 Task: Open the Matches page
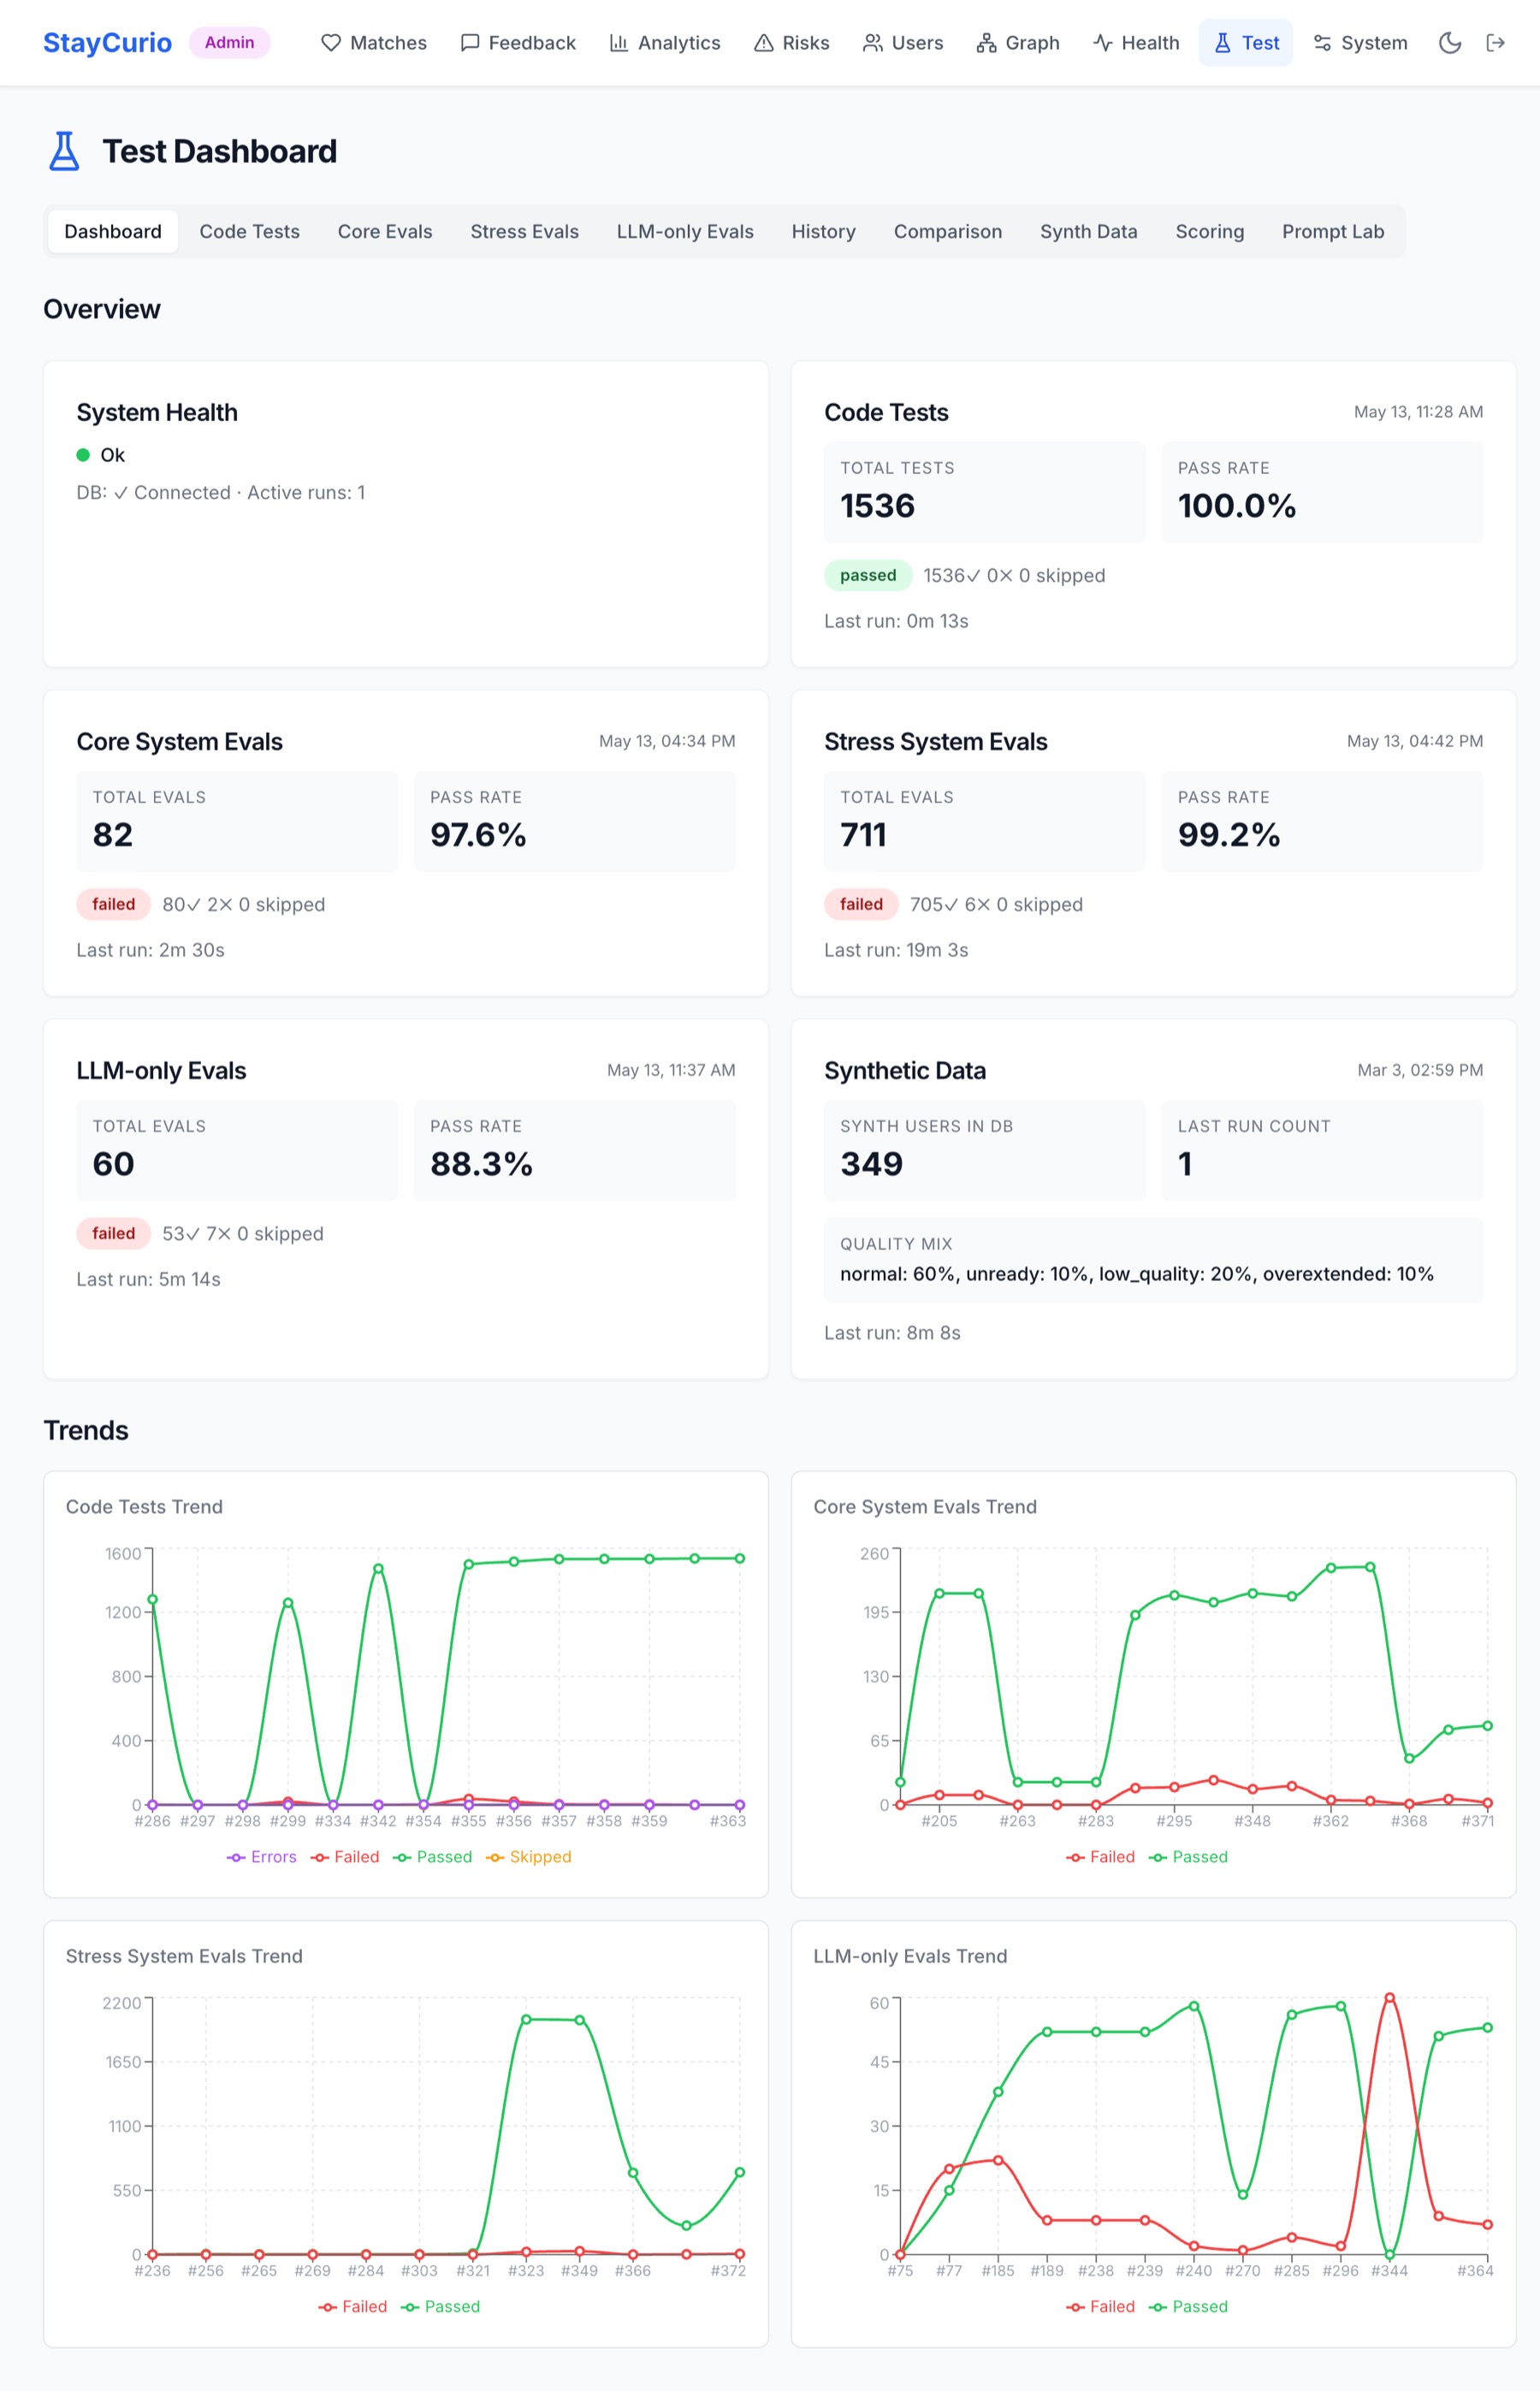pos(373,43)
